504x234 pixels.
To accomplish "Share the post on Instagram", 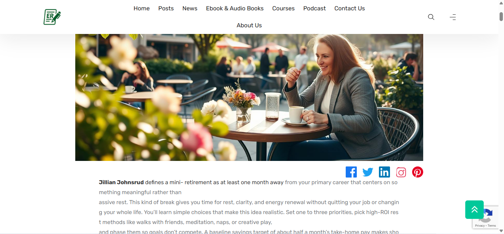I will [401, 172].
